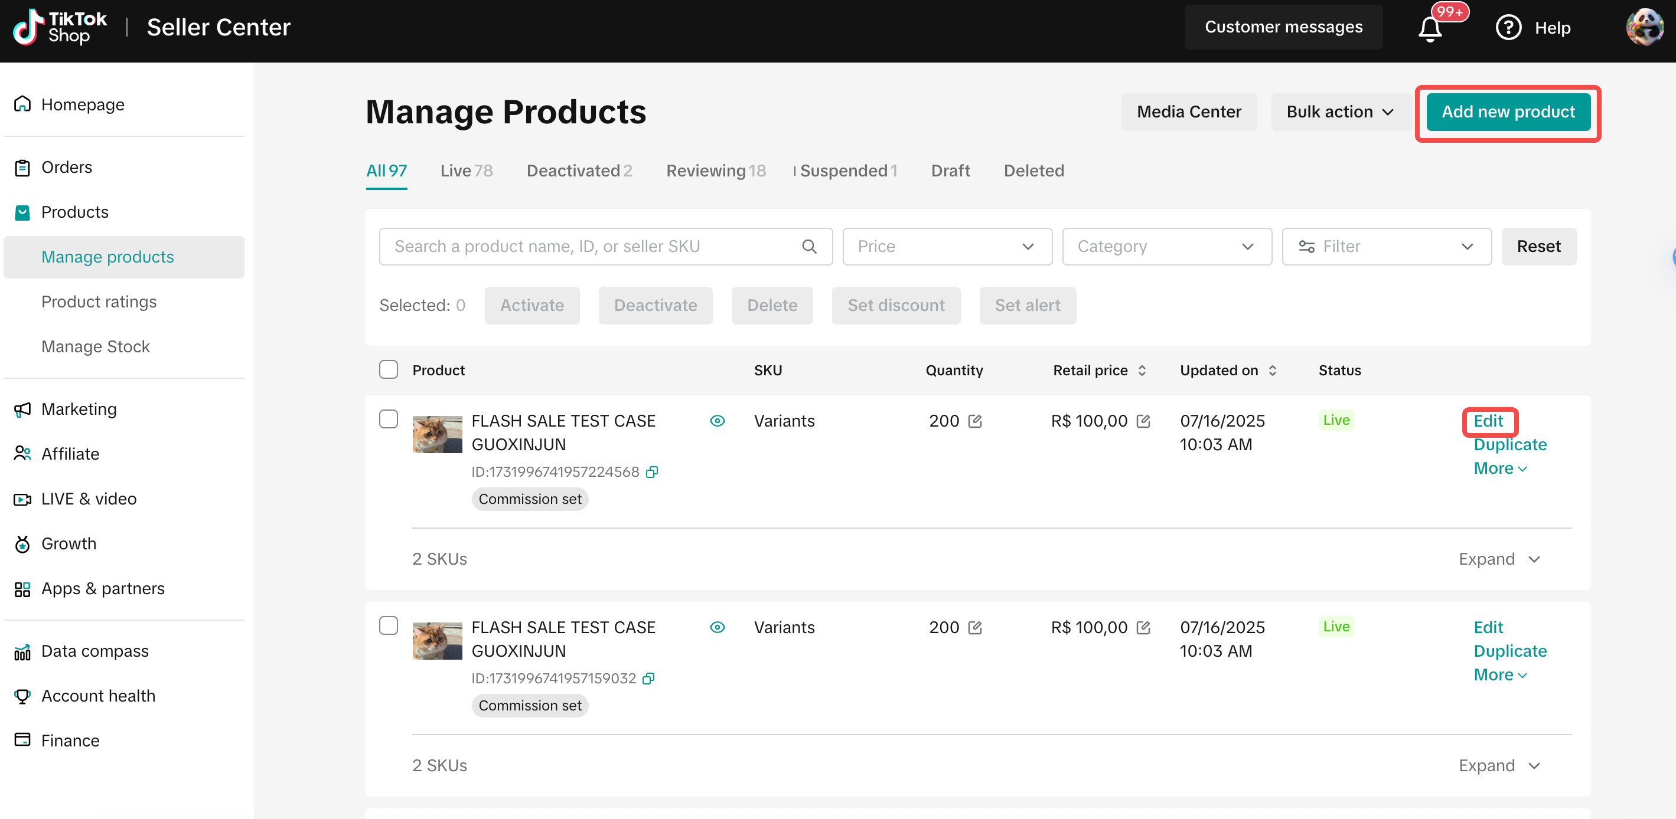Open Homepage from sidebar
The width and height of the screenshot is (1676, 819).
82,104
